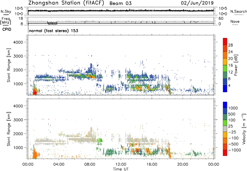The height and width of the screenshot is (171, 247).
Task: Click the "18" tick on the frequency axis
Action: pos(21,19)
